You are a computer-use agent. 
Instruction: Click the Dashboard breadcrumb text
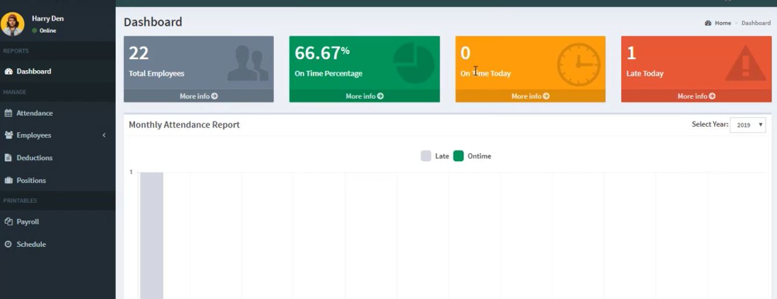755,23
